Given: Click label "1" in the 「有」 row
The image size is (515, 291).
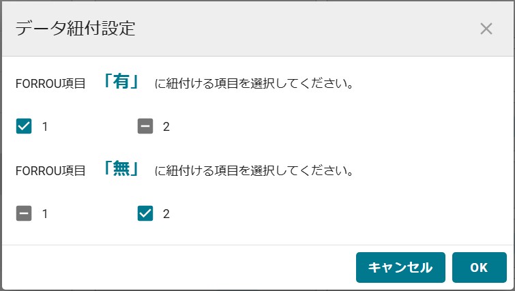Looking at the screenshot, I should 45,126.
